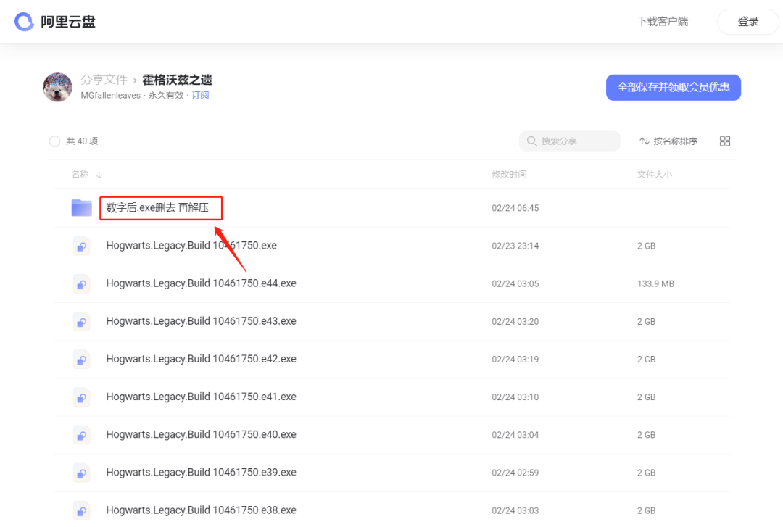
Task: Click the 02/24 03:19 modified time
Action: [x=515, y=359]
